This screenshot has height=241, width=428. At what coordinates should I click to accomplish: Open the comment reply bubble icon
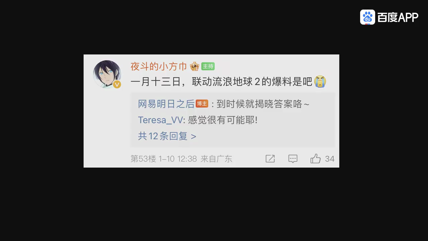coord(293,159)
